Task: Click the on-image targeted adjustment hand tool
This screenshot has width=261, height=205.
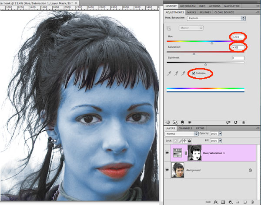Action: 170,28
